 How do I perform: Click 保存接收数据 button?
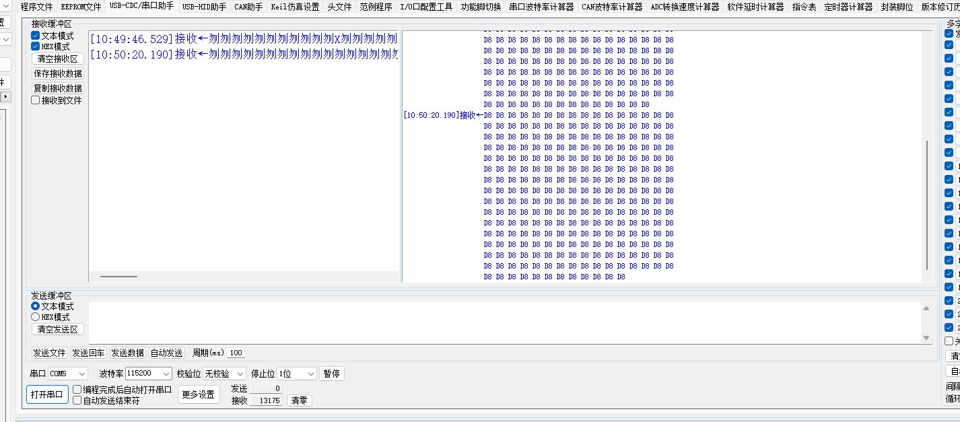[58, 74]
